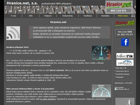Click the Hranice.net logo in the sidebar
Viewport: 140px width, 105px height.
[125, 23]
